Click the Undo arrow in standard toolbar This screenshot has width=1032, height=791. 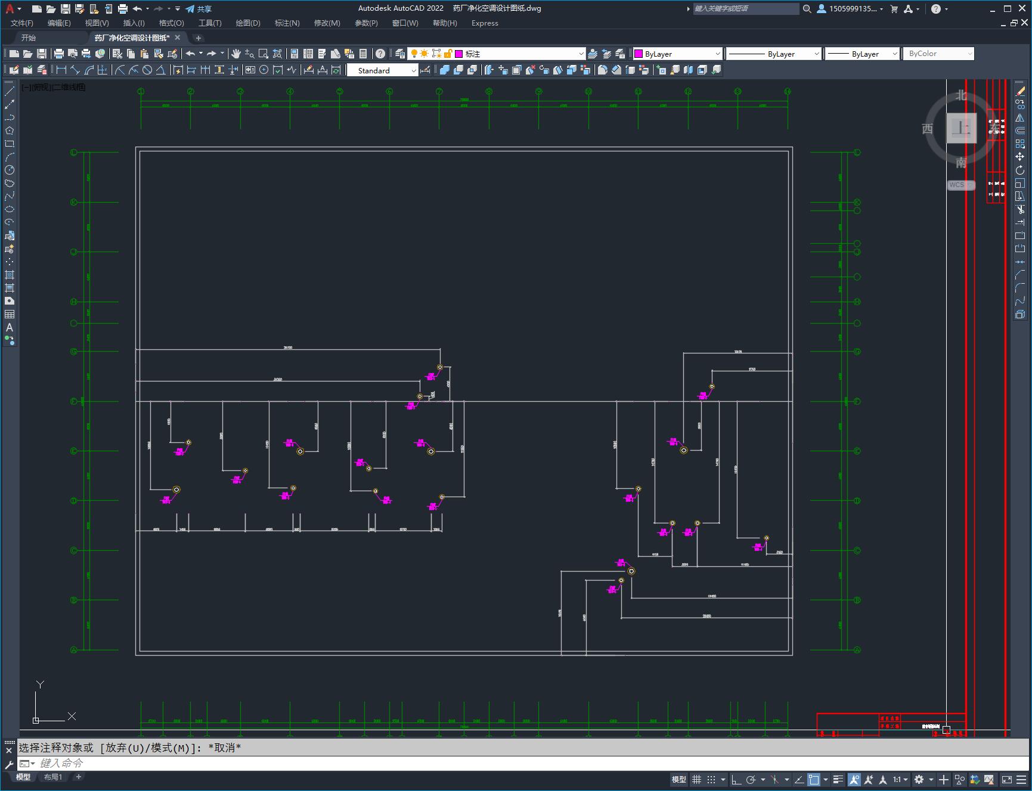coord(190,54)
